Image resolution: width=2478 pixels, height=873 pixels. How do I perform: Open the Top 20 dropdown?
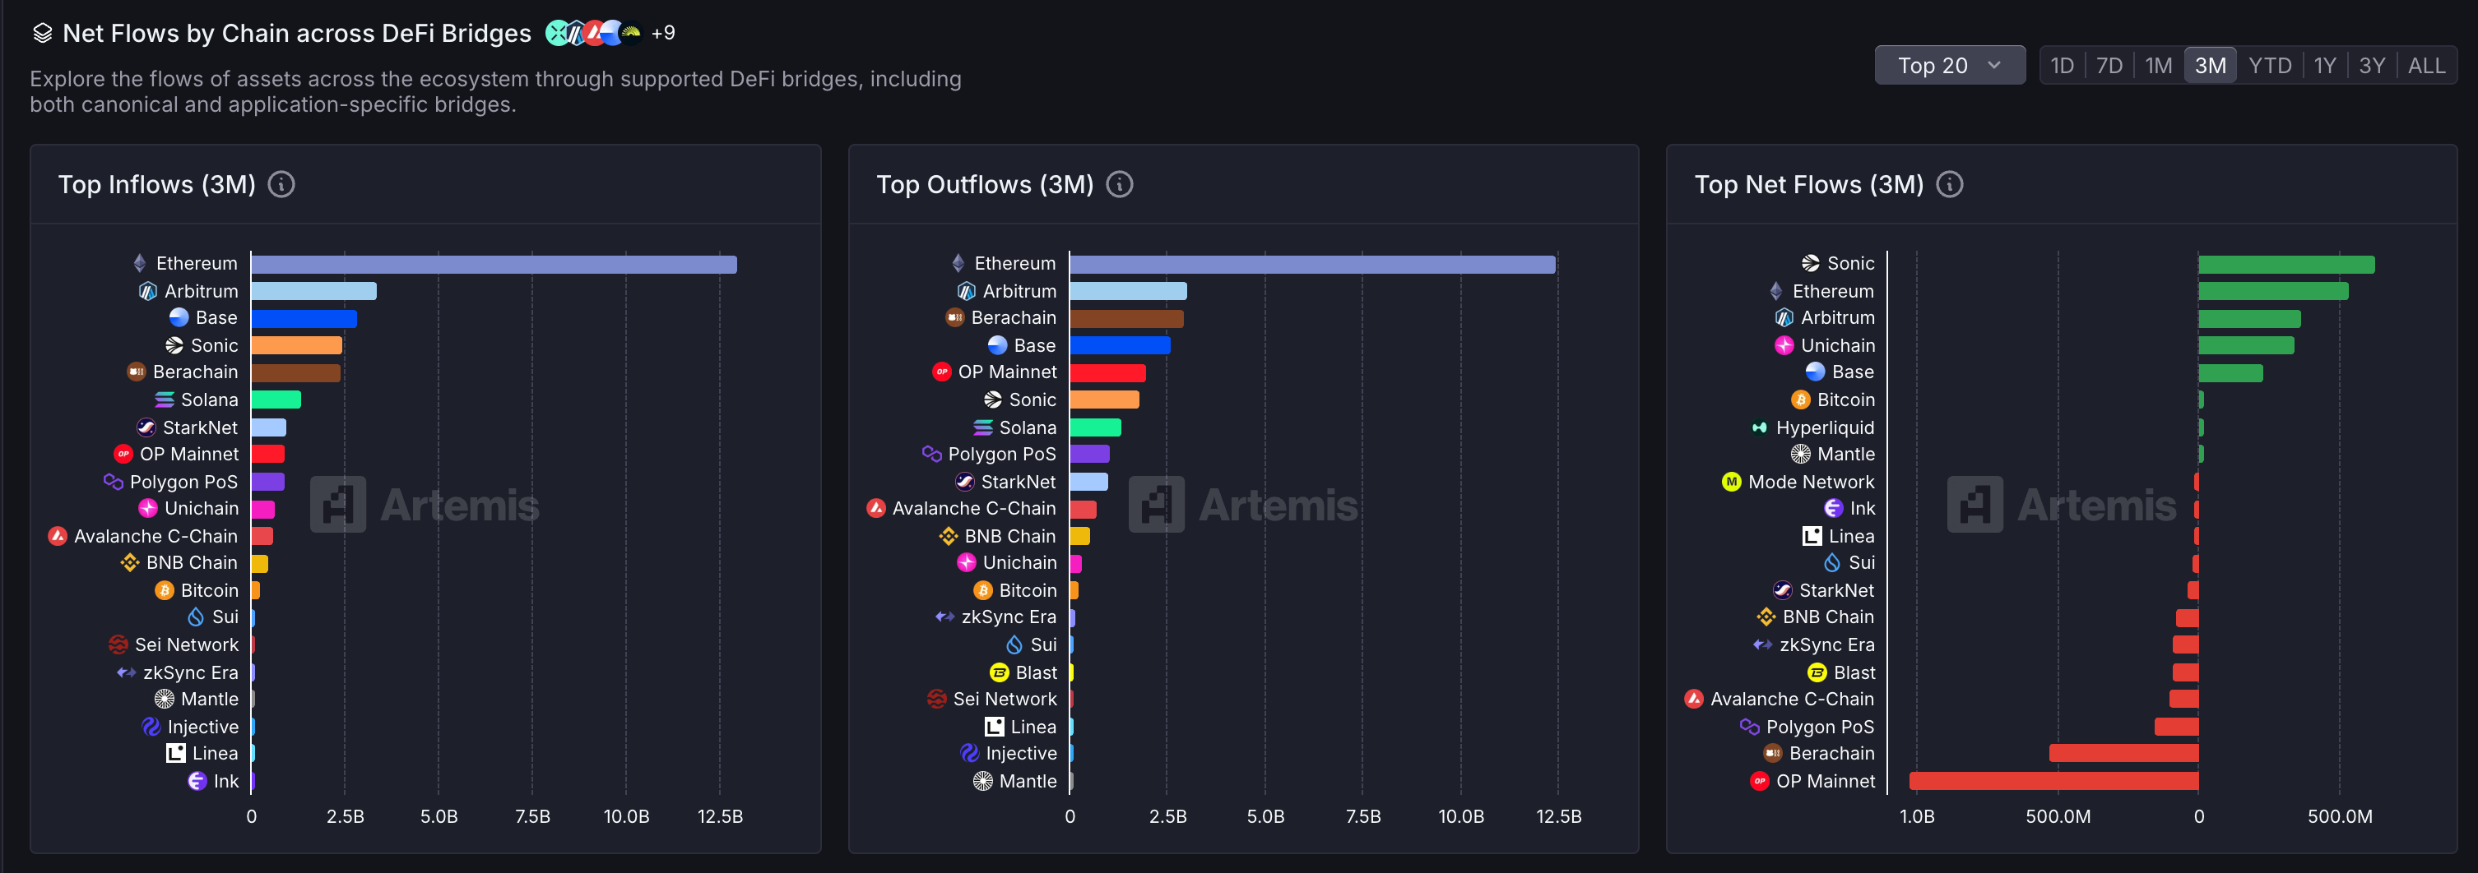[1949, 66]
